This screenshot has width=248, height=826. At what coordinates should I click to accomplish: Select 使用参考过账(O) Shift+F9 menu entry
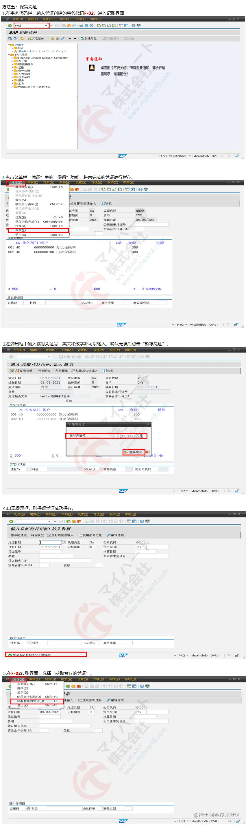pyautogui.click(x=37, y=697)
